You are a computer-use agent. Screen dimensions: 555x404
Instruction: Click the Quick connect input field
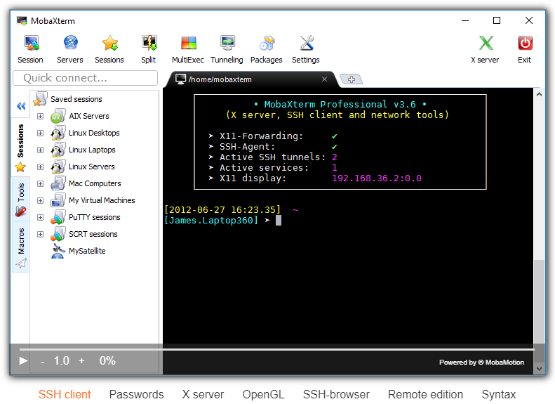pyautogui.click(x=85, y=78)
